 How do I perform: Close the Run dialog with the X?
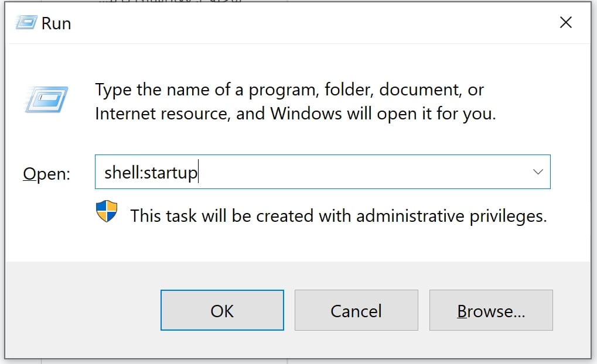pyautogui.click(x=565, y=23)
